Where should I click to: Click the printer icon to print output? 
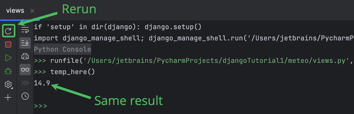point(25,56)
